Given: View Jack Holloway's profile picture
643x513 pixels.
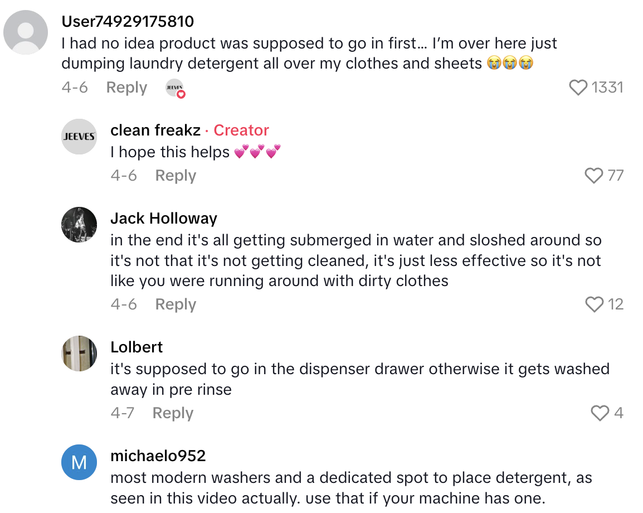Looking at the screenshot, I should coord(79,225).
